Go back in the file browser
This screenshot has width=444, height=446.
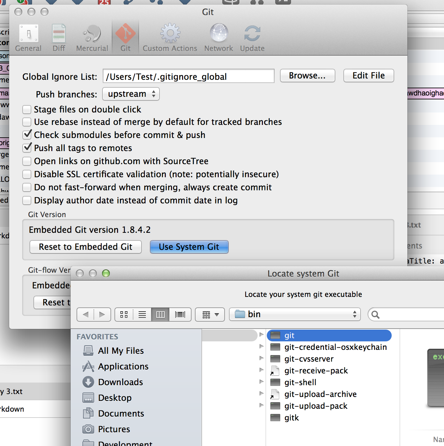[x=86, y=315]
